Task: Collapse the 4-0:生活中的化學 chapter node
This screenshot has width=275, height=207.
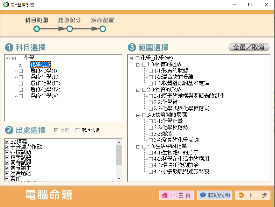Action: tap(138, 146)
